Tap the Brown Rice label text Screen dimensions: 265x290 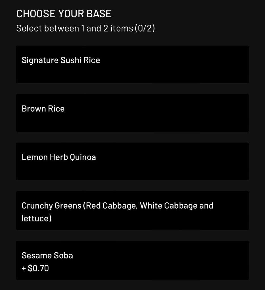(x=43, y=109)
